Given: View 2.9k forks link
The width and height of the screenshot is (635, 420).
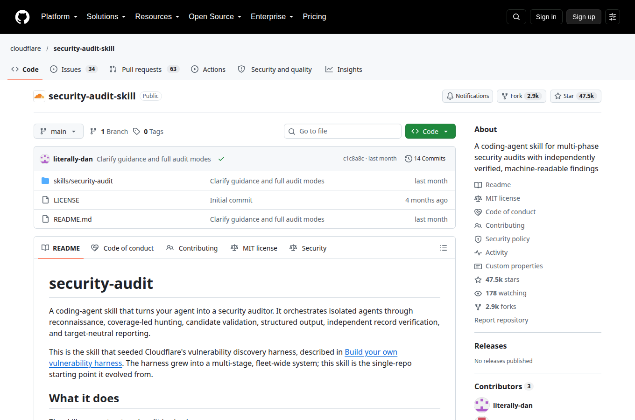Looking at the screenshot, I should click(495, 307).
